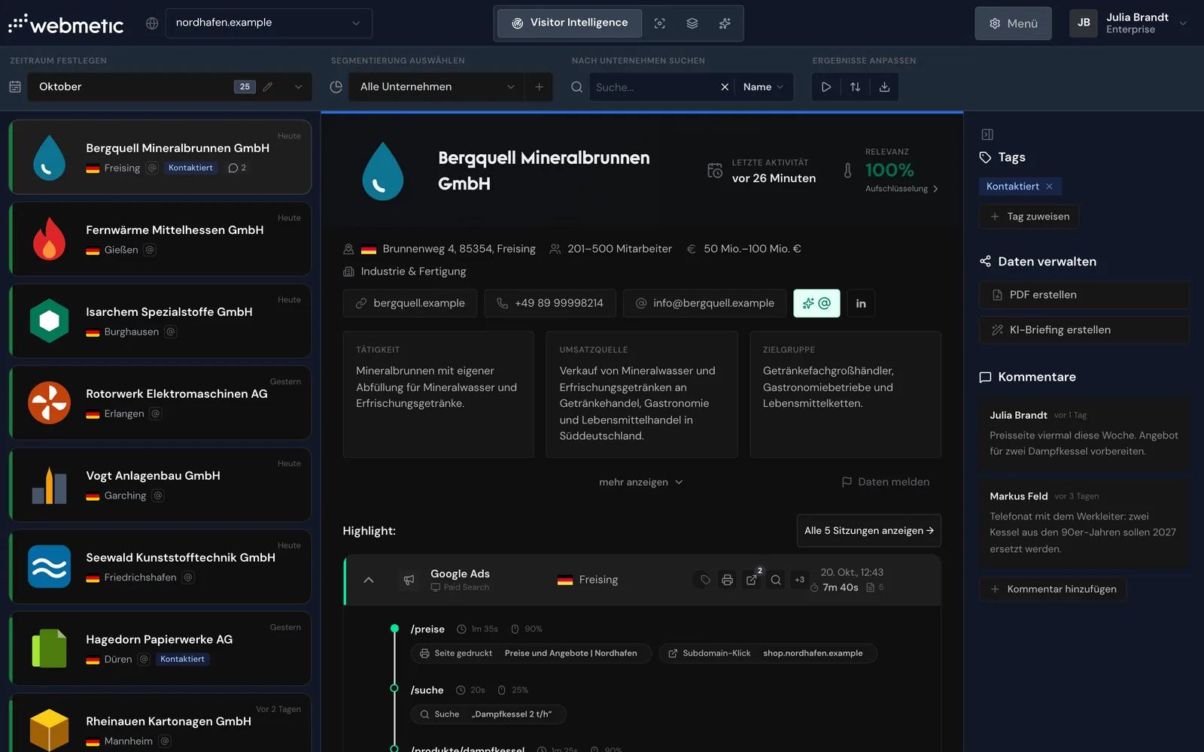1204x752 pixels.
Task: Click the sort order arrows icon
Action: tap(855, 87)
